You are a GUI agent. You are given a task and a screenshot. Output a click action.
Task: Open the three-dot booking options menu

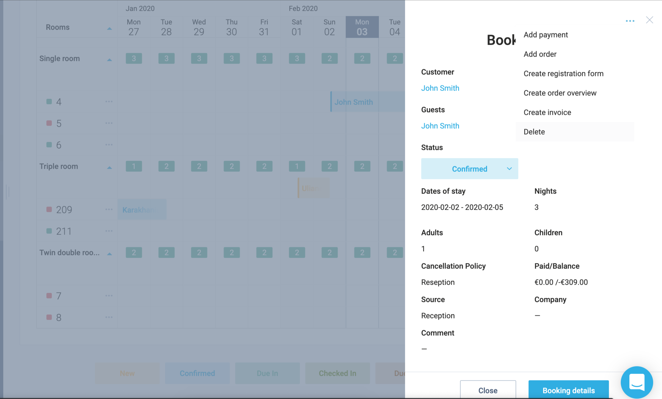click(630, 21)
